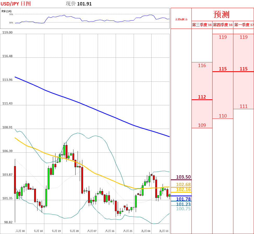
Task: Click the 七月 10 date label
Action: (38, 231)
